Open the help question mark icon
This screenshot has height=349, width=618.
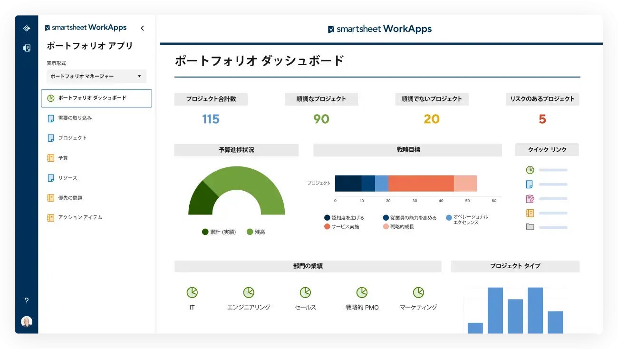27,301
